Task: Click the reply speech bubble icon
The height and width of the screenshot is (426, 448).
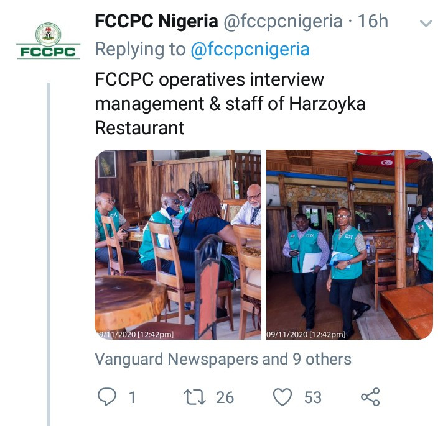Action: [107, 397]
